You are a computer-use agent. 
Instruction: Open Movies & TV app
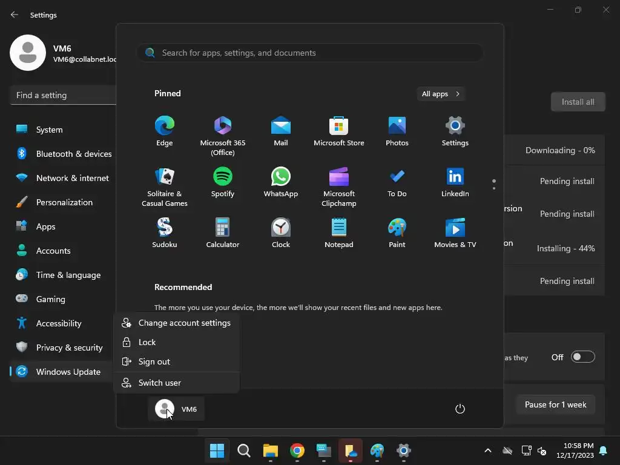pos(455,233)
